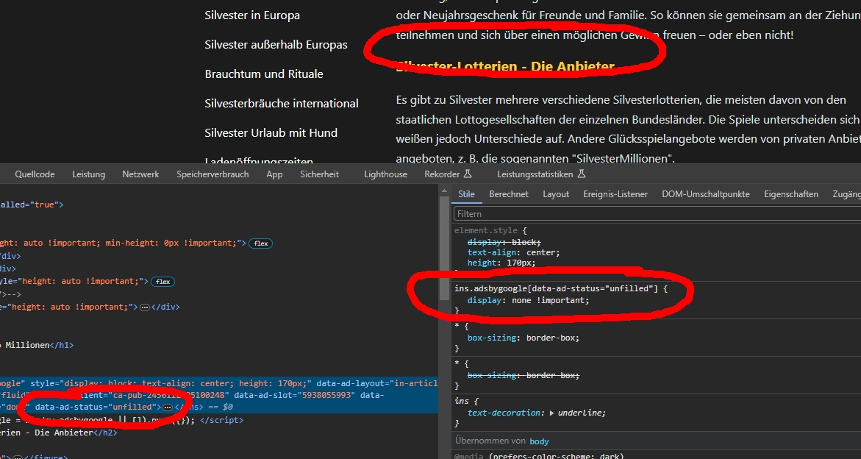Expand collapsed div with ellipsis button
Screen dimensions: 861x459
[x=145, y=307]
